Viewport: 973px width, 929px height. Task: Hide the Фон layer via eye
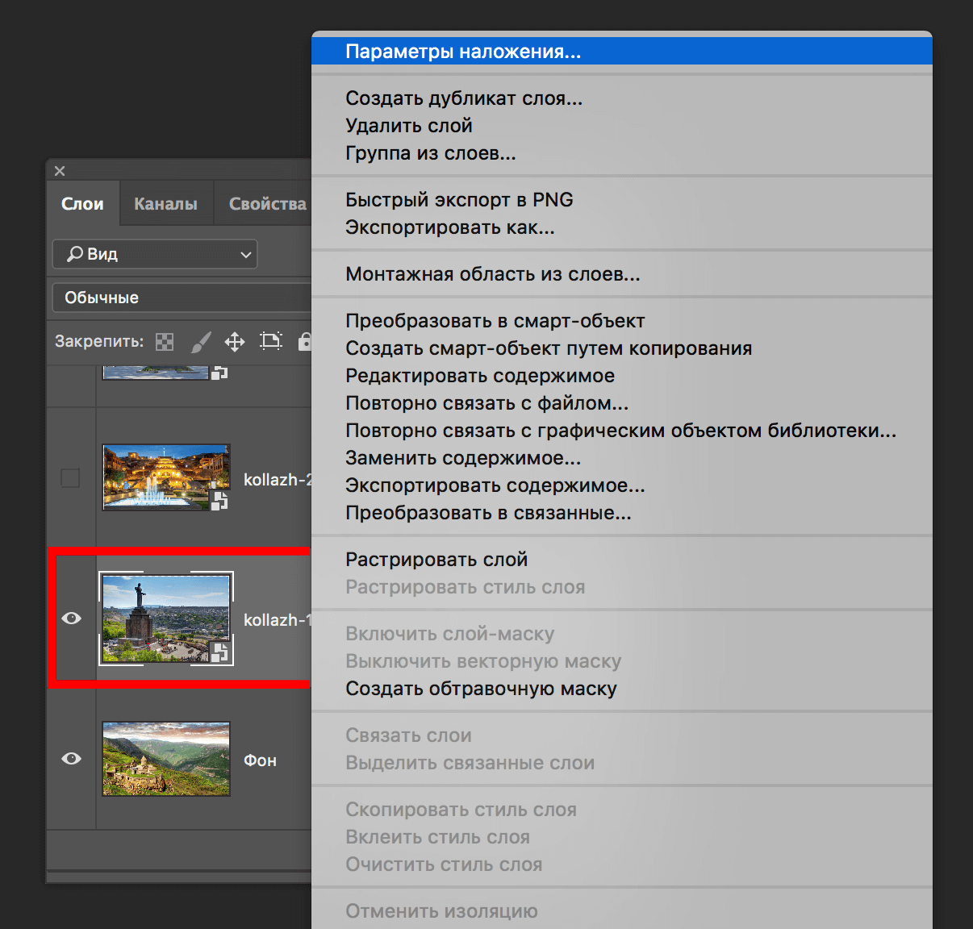coord(71,759)
